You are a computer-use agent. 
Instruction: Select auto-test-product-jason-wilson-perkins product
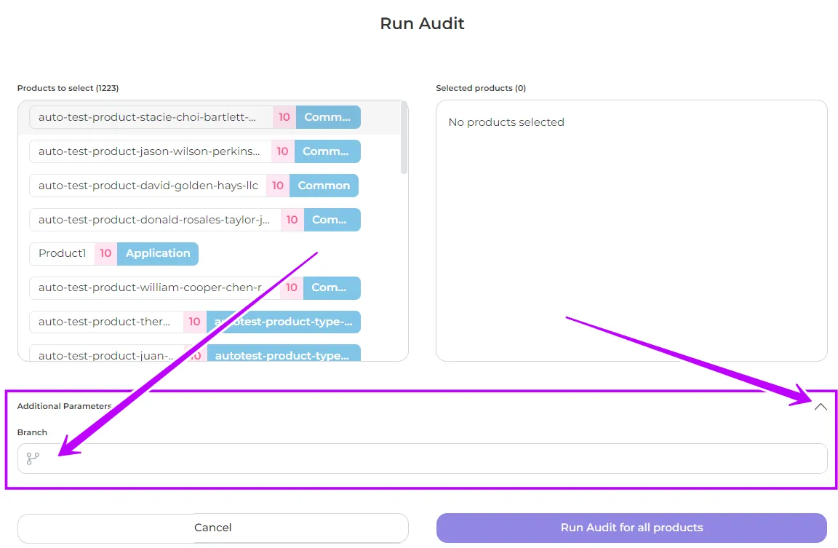pos(149,151)
